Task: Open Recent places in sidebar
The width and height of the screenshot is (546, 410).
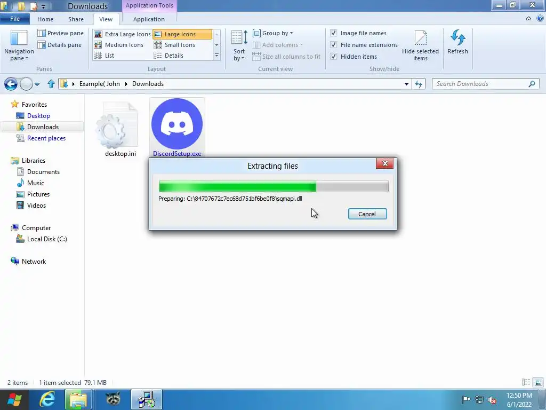Action: (x=46, y=138)
